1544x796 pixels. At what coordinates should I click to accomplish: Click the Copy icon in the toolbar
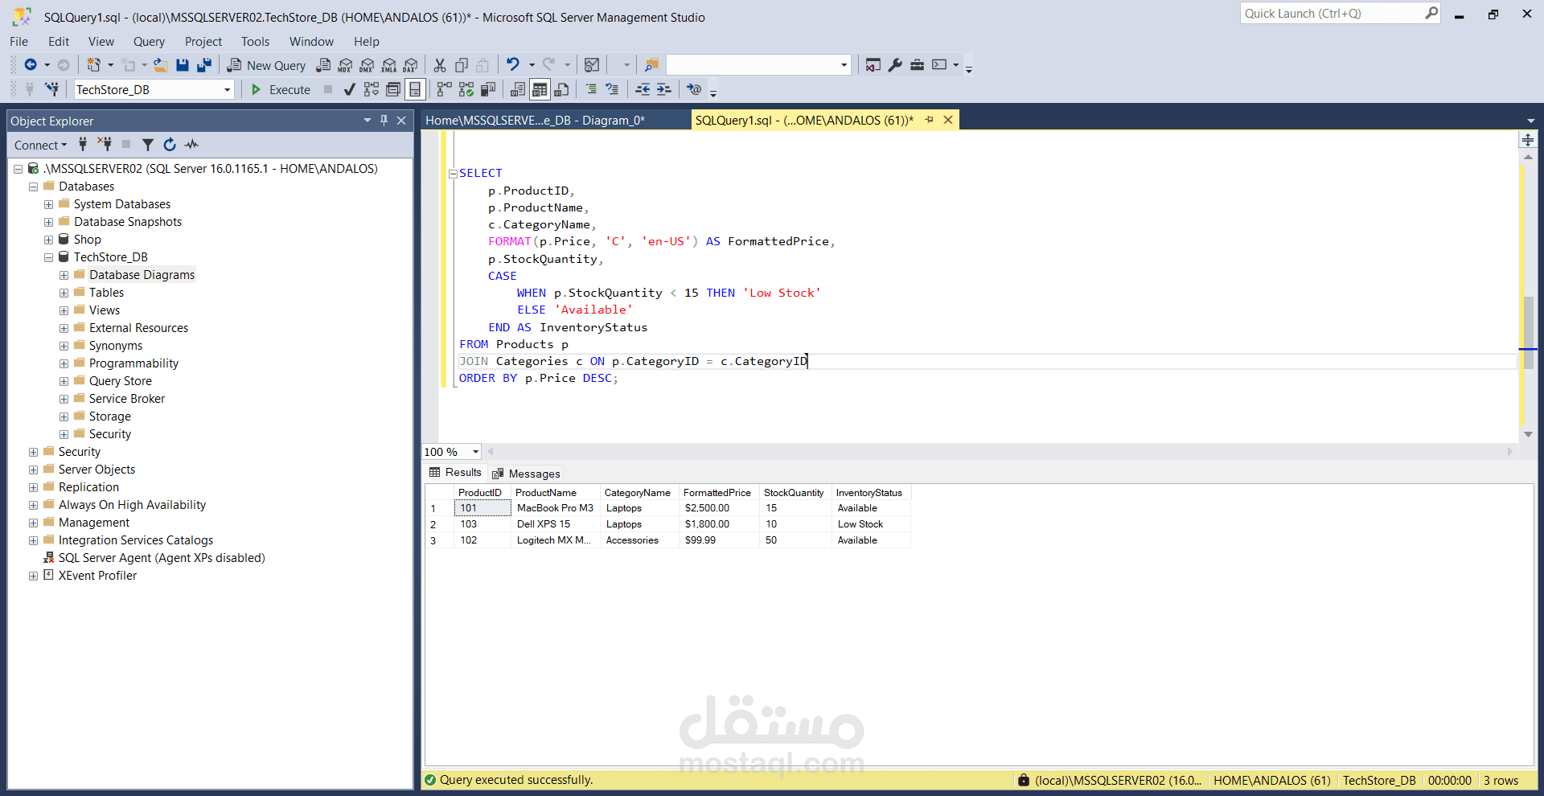(x=462, y=65)
